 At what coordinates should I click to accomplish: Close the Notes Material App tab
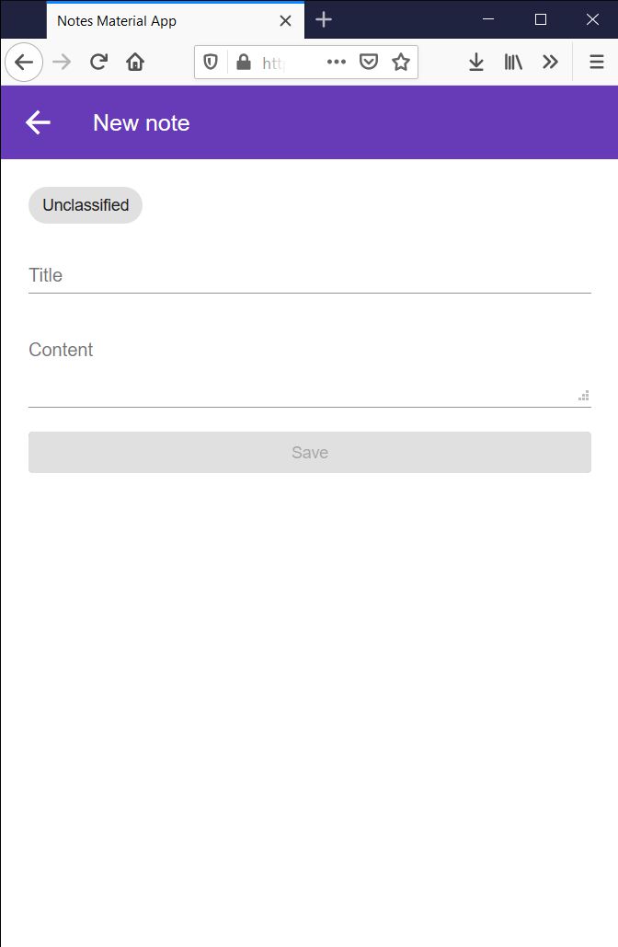point(286,20)
